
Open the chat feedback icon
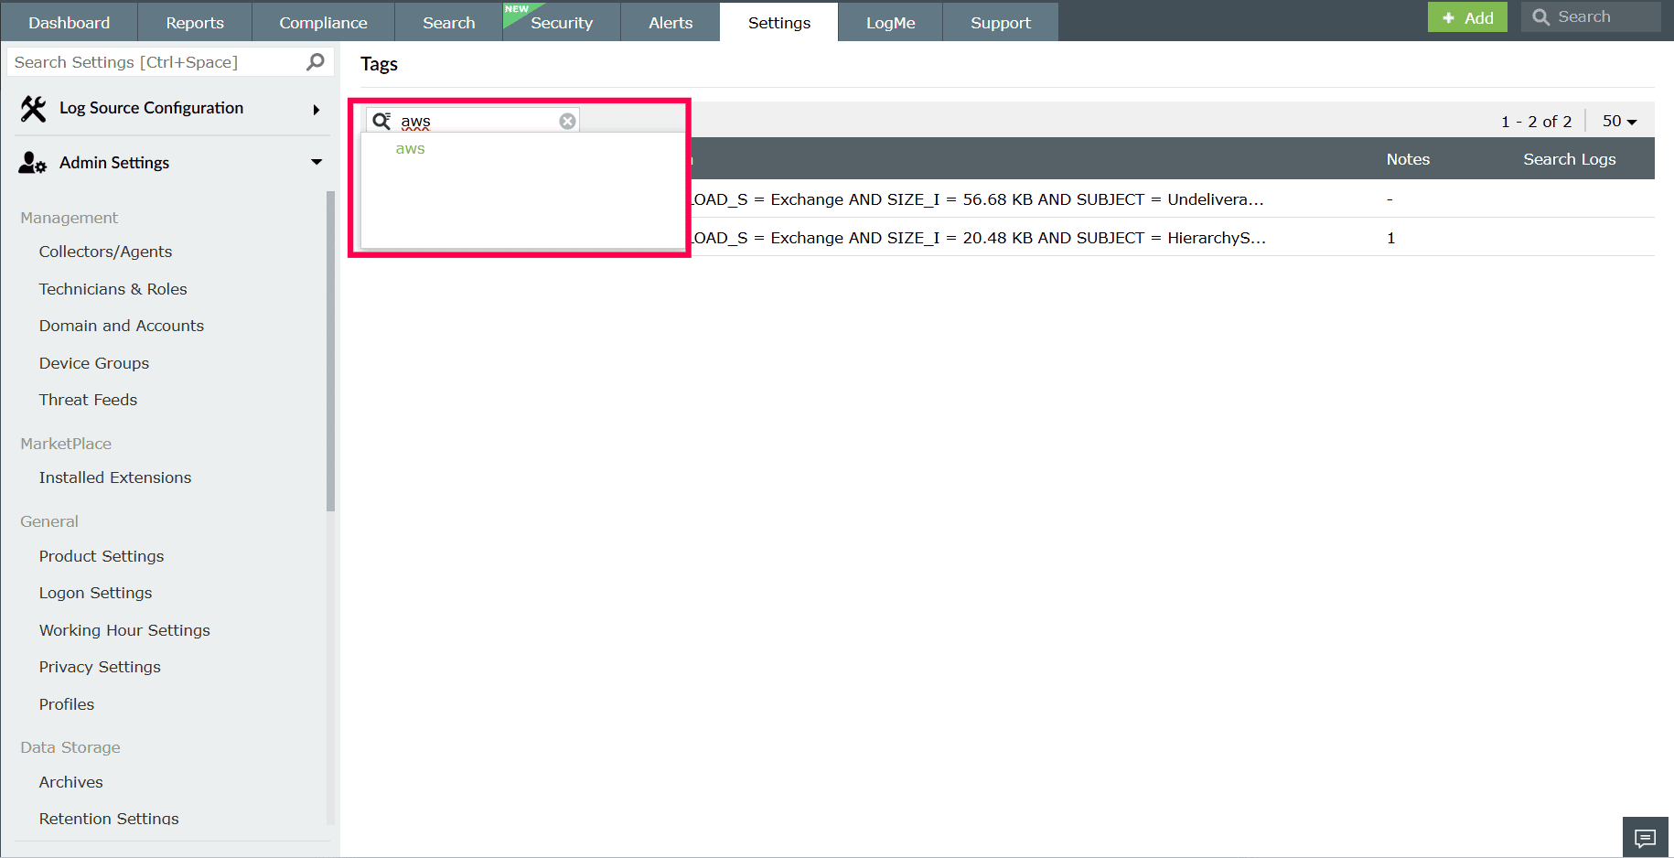point(1646,838)
